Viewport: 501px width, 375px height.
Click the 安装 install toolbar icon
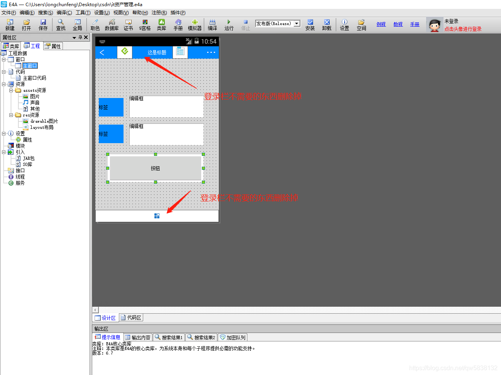pyautogui.click(x=310, y=25)
